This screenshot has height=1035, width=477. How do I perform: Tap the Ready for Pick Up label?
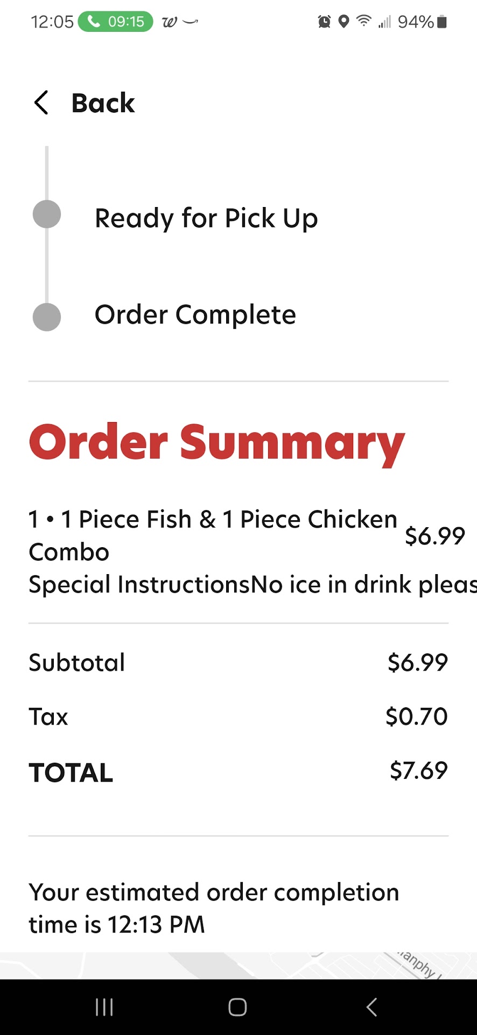click(206, 218)
